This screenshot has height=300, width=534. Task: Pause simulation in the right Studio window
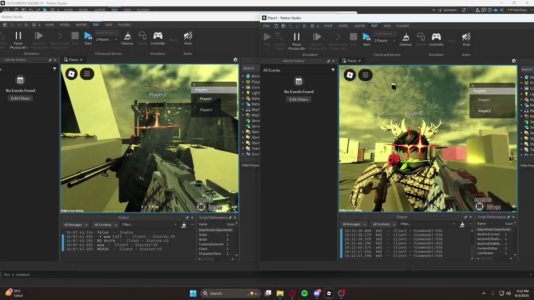(x=297, y=37)
